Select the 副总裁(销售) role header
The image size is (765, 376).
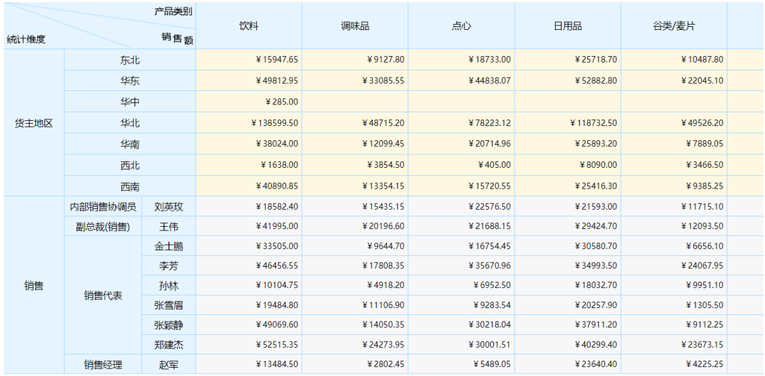(x=103, y=226)
